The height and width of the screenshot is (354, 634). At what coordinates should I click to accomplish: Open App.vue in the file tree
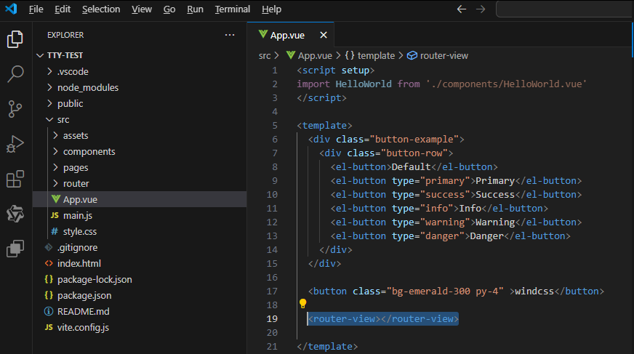click(x=140, y=199)
